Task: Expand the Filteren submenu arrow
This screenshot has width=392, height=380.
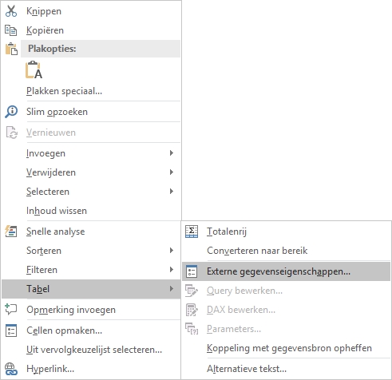Action: pyautogui.click(x=172, y=270)
